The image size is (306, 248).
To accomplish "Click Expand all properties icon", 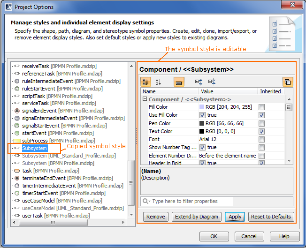I will coord(199,82).
